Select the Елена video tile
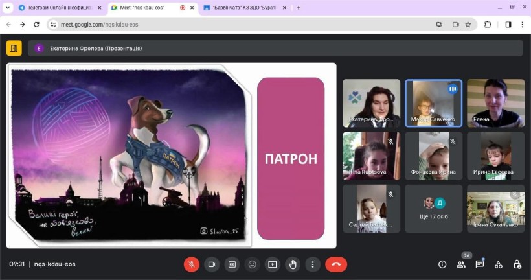Screen dimensions: 531x280 click(x=495, y=102)
